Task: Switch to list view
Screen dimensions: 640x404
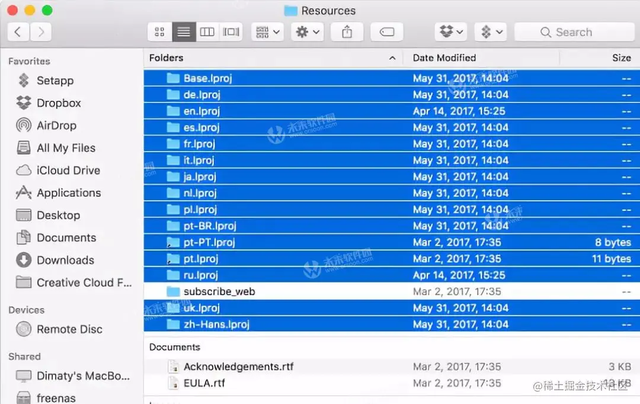Action: click(x=184, y=32)
